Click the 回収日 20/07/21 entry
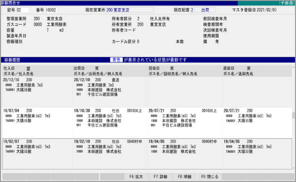This screenshot has height=182, width=296. coord(157,110)
